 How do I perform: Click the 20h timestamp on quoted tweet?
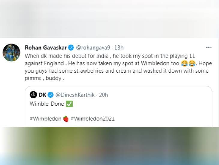tap(103, 95)
